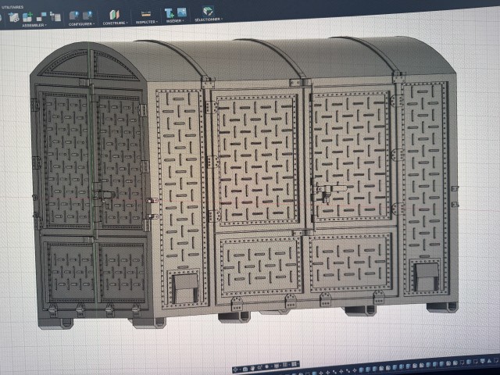Screen dimensions: 500x375
Task: Click the Sélectionner tool icon
Action: coord(208,11)
